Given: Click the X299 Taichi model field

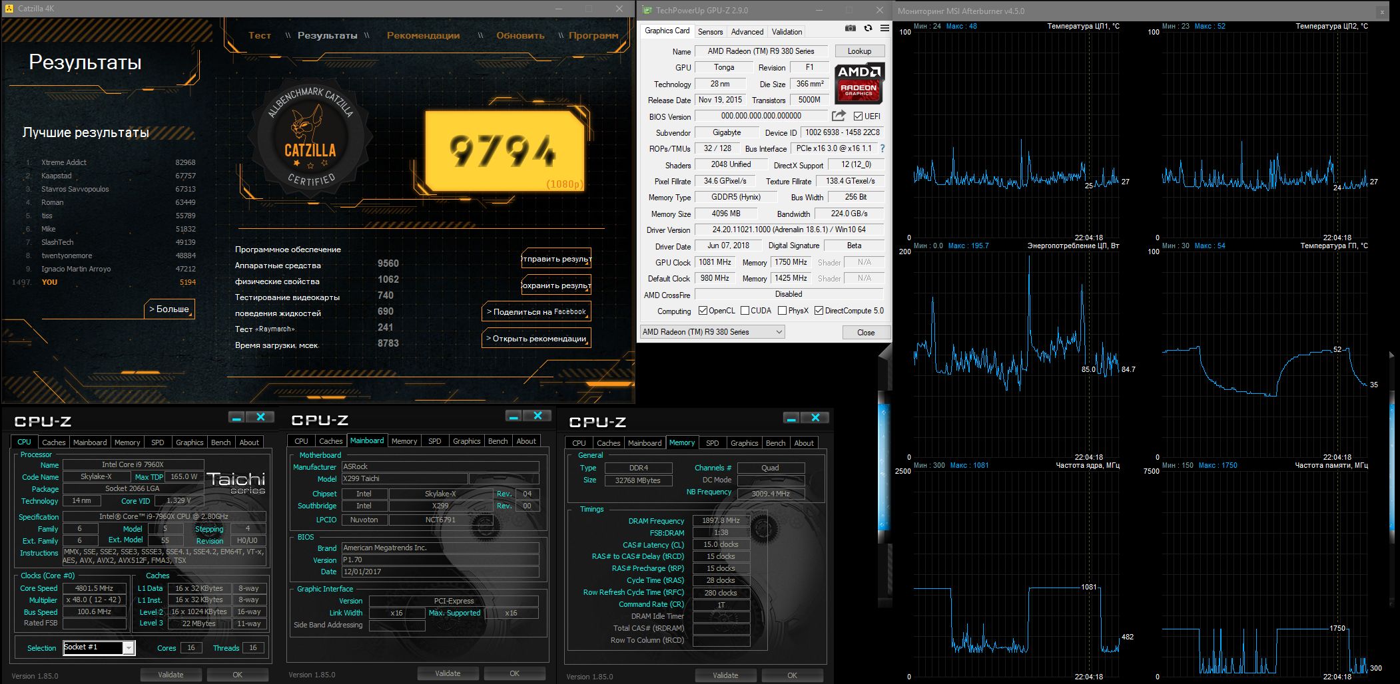Looking at the screenshot, I should tap(404, 478).
